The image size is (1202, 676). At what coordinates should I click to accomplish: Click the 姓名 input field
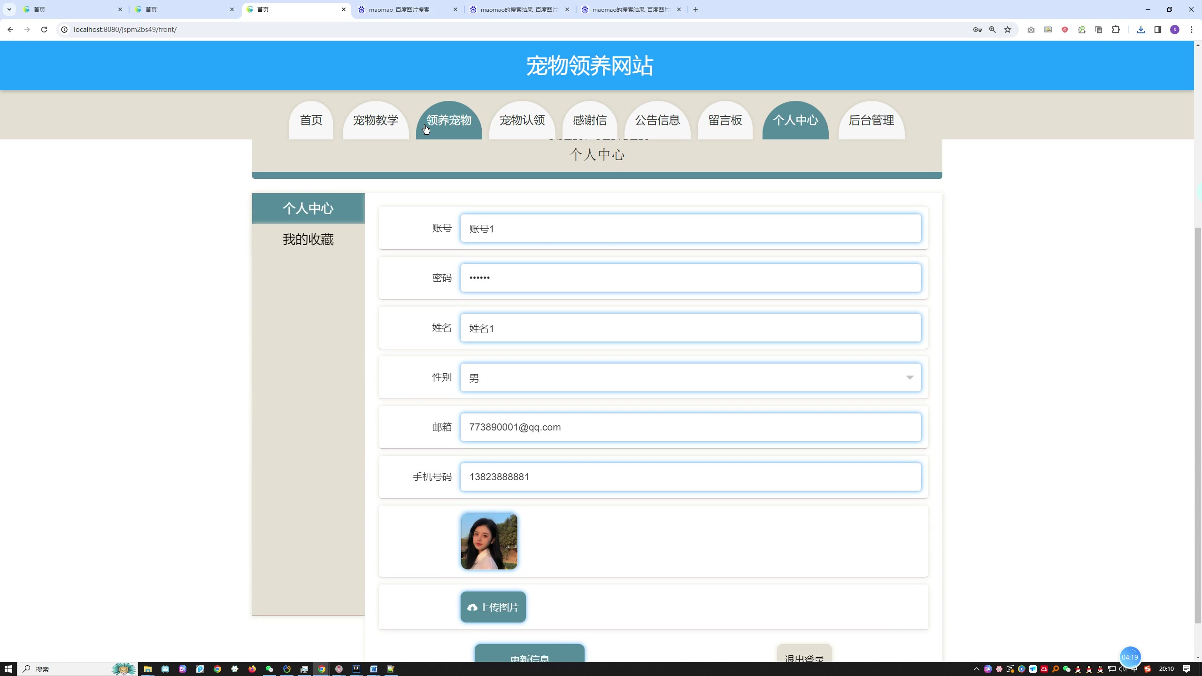click(x=690, y=328)
